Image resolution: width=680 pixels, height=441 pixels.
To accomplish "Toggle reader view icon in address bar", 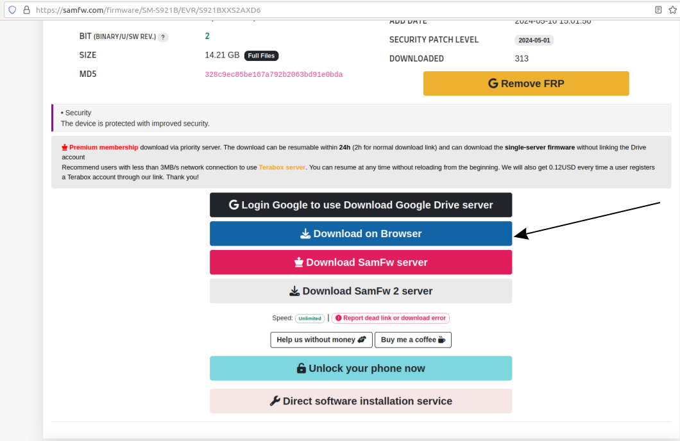I will click(658, 10).
